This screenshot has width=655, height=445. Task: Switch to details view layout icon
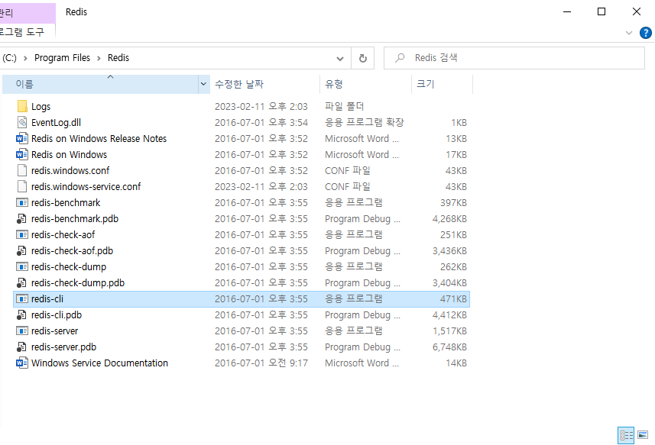coord(626,435)
